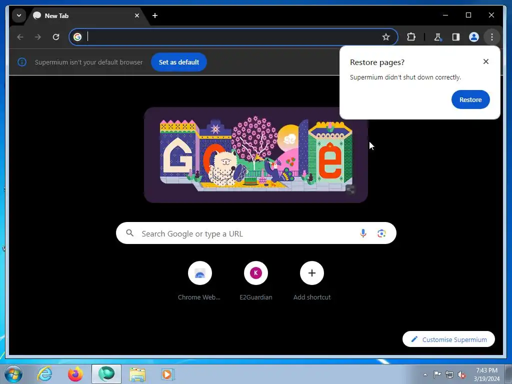This screenshot has width=512, height=384.
Task: Open the tab search dropdown arrow
Action: pos(19,15)
